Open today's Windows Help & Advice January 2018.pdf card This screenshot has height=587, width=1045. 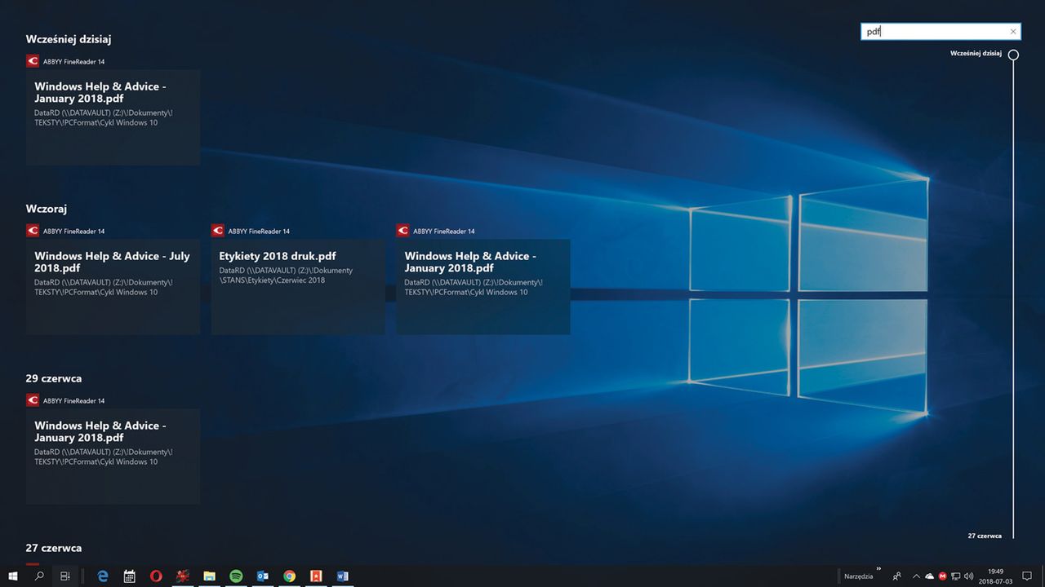[113, 117]
